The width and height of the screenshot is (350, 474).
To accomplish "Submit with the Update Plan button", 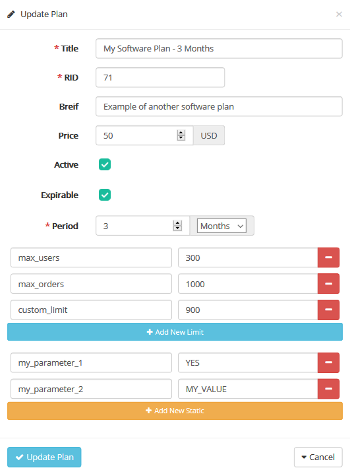I will 44,457.
